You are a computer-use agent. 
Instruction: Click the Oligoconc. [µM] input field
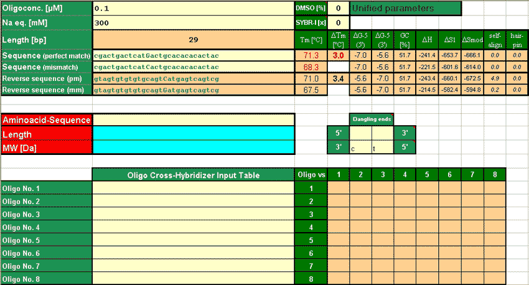(x=193, y=9)
